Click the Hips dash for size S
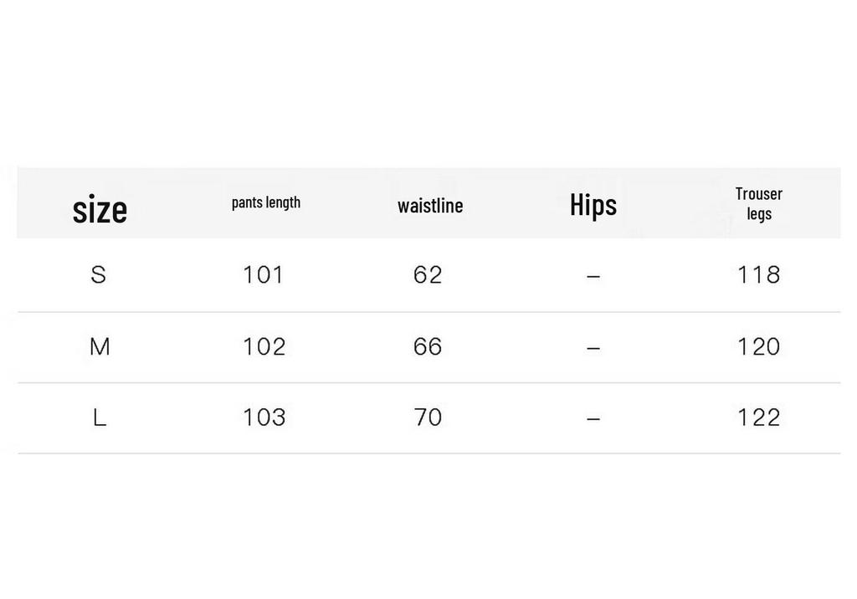This screenshot has height=599, width=857. point(593,277)
